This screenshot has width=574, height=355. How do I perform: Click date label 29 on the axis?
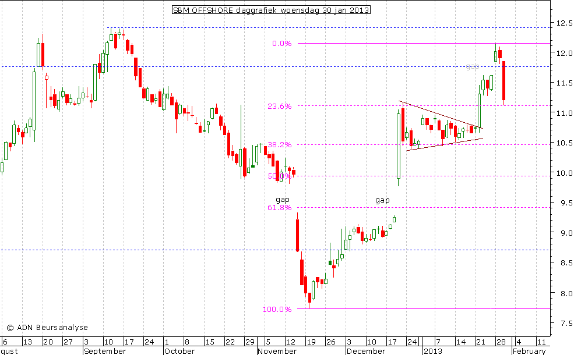pyautogui.click(x=249, y=342)
